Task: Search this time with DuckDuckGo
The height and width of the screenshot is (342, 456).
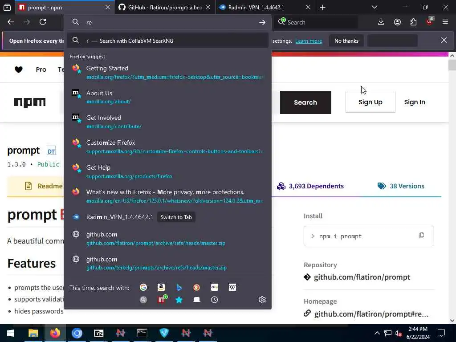Action: [x=196, y=287]
